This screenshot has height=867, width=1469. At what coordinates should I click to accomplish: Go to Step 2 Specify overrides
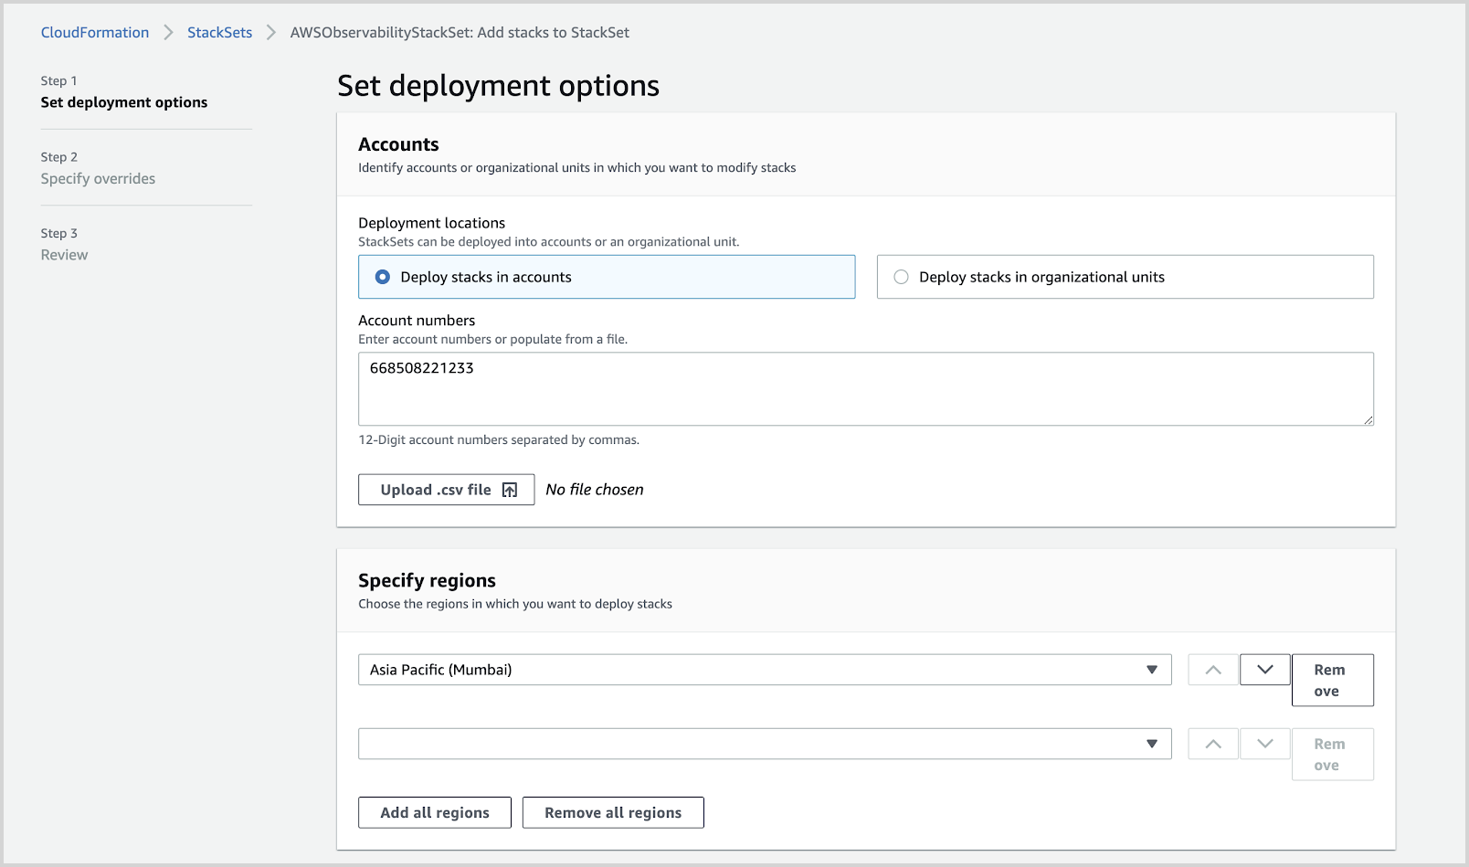tap(98, 178)
